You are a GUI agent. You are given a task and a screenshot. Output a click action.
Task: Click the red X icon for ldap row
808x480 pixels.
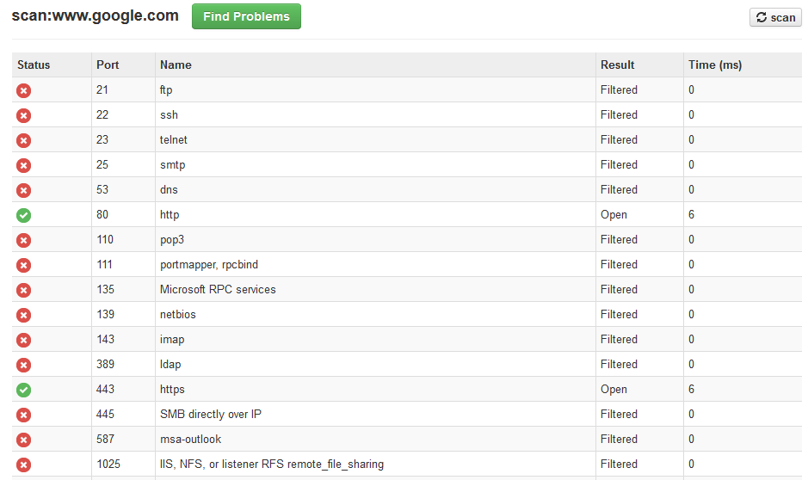24,365
